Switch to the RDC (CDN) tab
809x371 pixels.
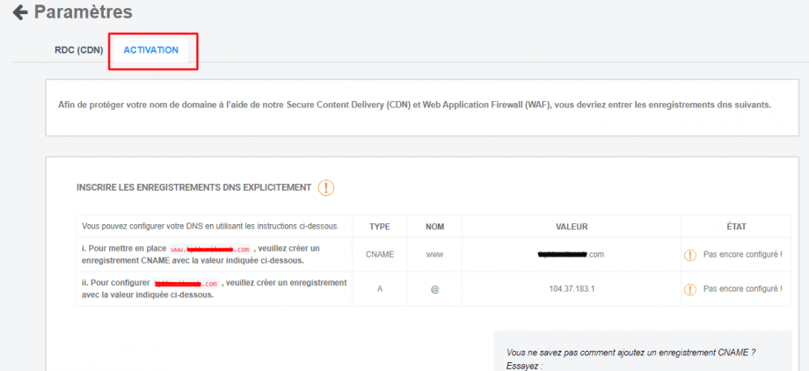pyautogui.click(x=78, y=50)
